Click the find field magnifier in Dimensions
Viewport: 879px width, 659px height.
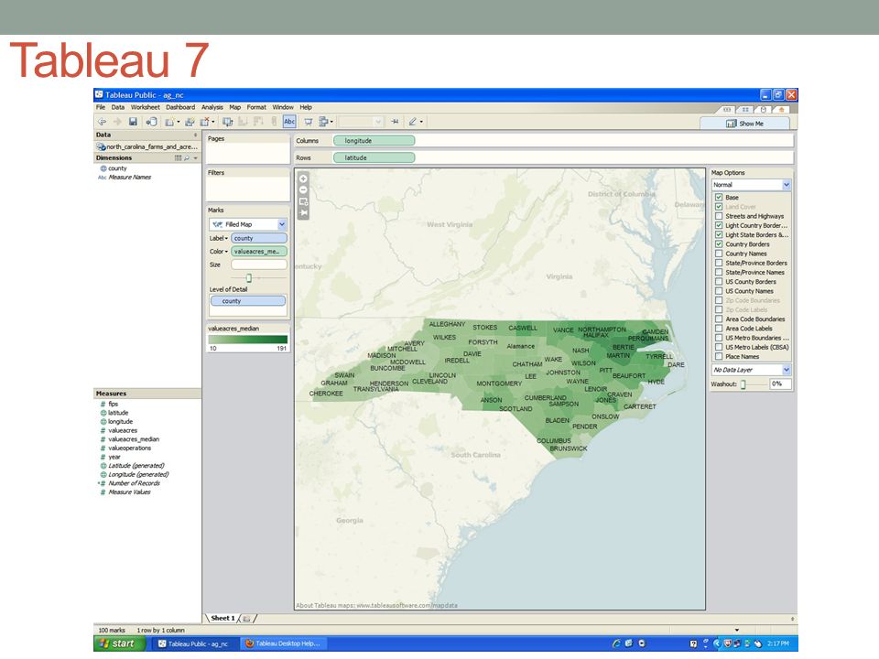(187, 158)
